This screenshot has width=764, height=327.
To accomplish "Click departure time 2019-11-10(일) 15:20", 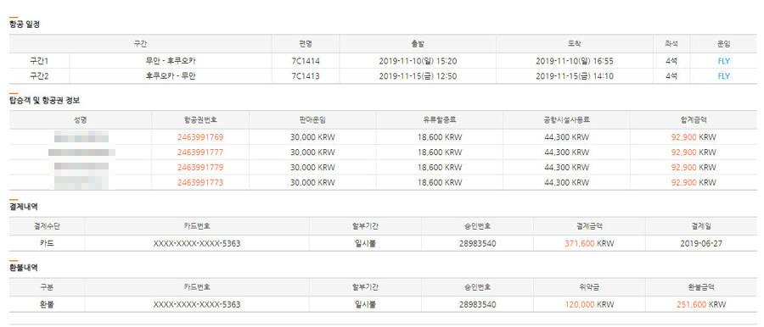I will [418, 61].
